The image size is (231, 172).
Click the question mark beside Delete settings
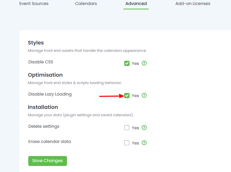(x=144, y=128)
